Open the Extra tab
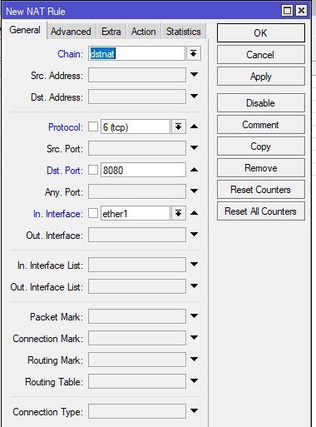 [x=111, y=32]
